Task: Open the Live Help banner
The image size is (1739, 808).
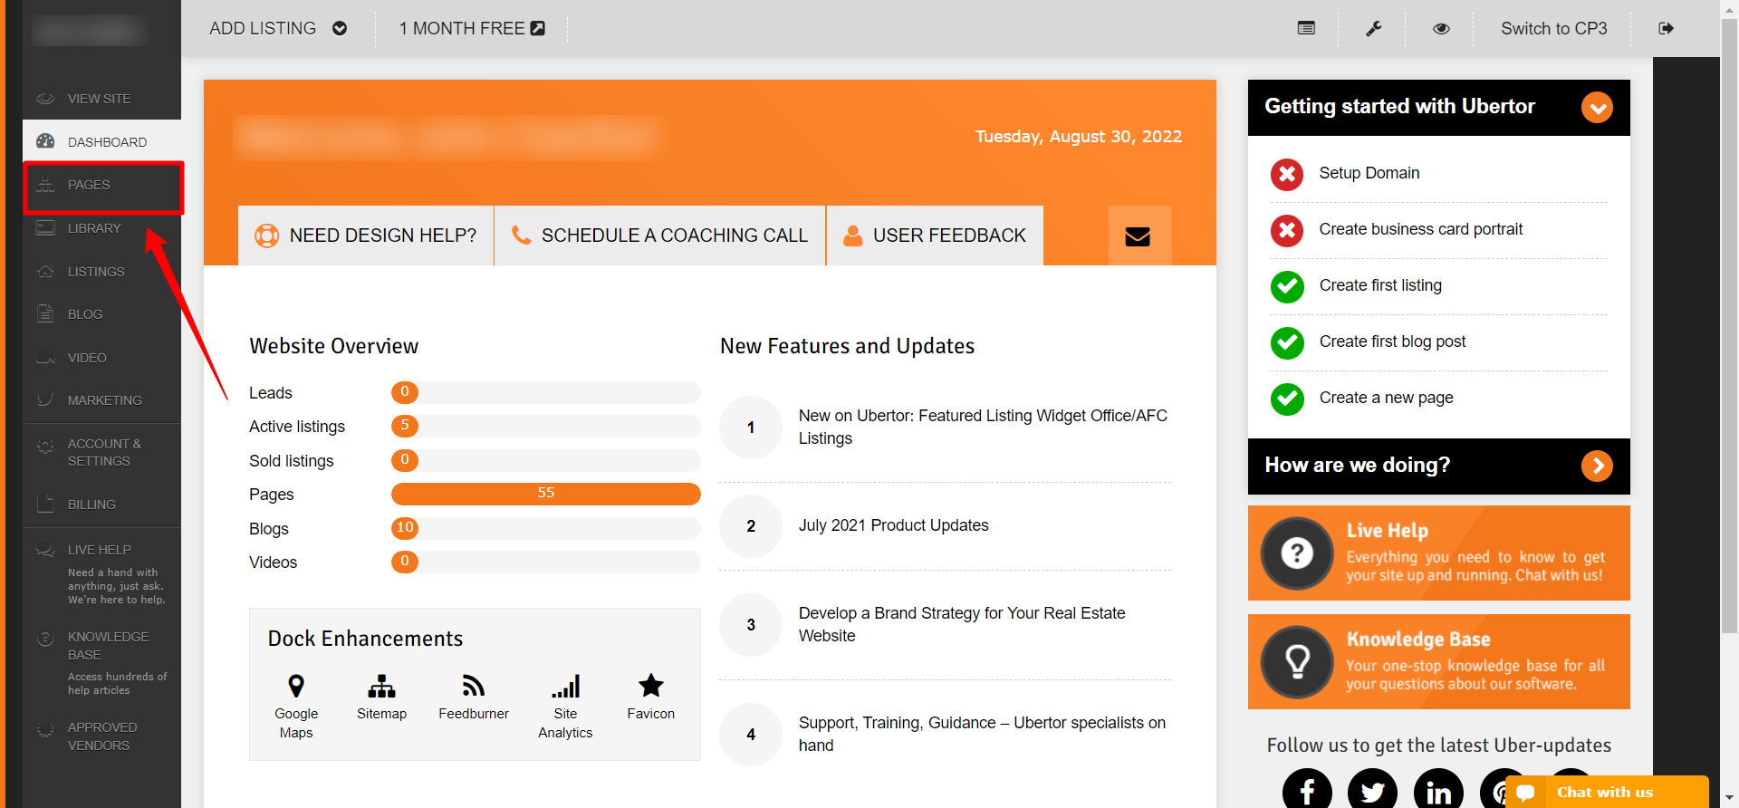Action: click(x=1439, y=553)
